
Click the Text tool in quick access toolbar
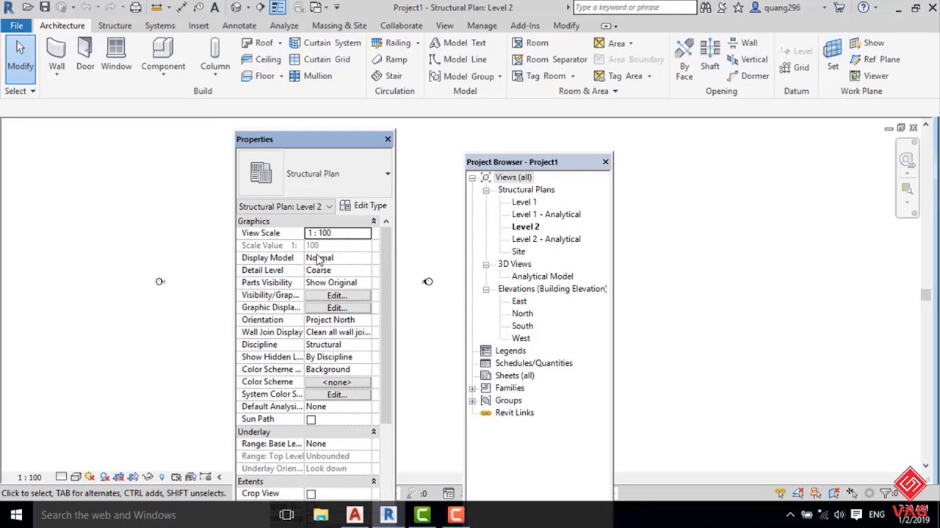pos(214,7)
